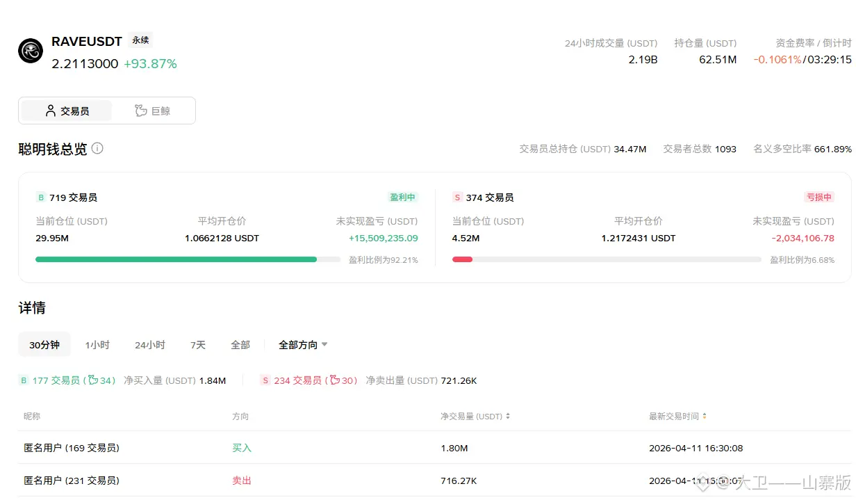
Task: Switch to the 巨鲸 tab
Action: coord(152,111)
